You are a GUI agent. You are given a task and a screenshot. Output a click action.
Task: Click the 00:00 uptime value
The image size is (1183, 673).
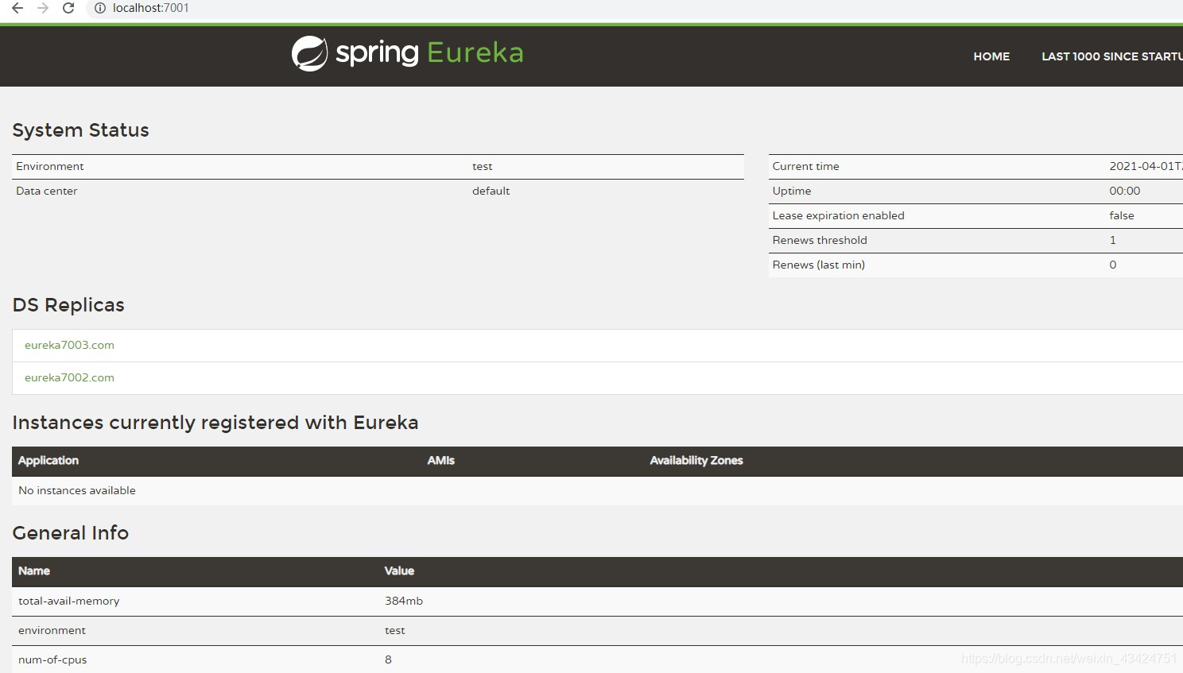(x=1124, y=191)
